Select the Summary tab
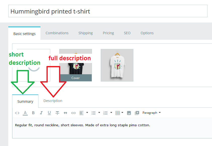The width and height of the screenshot is (212, 146). pyautogui.click(x=25, y=101)
